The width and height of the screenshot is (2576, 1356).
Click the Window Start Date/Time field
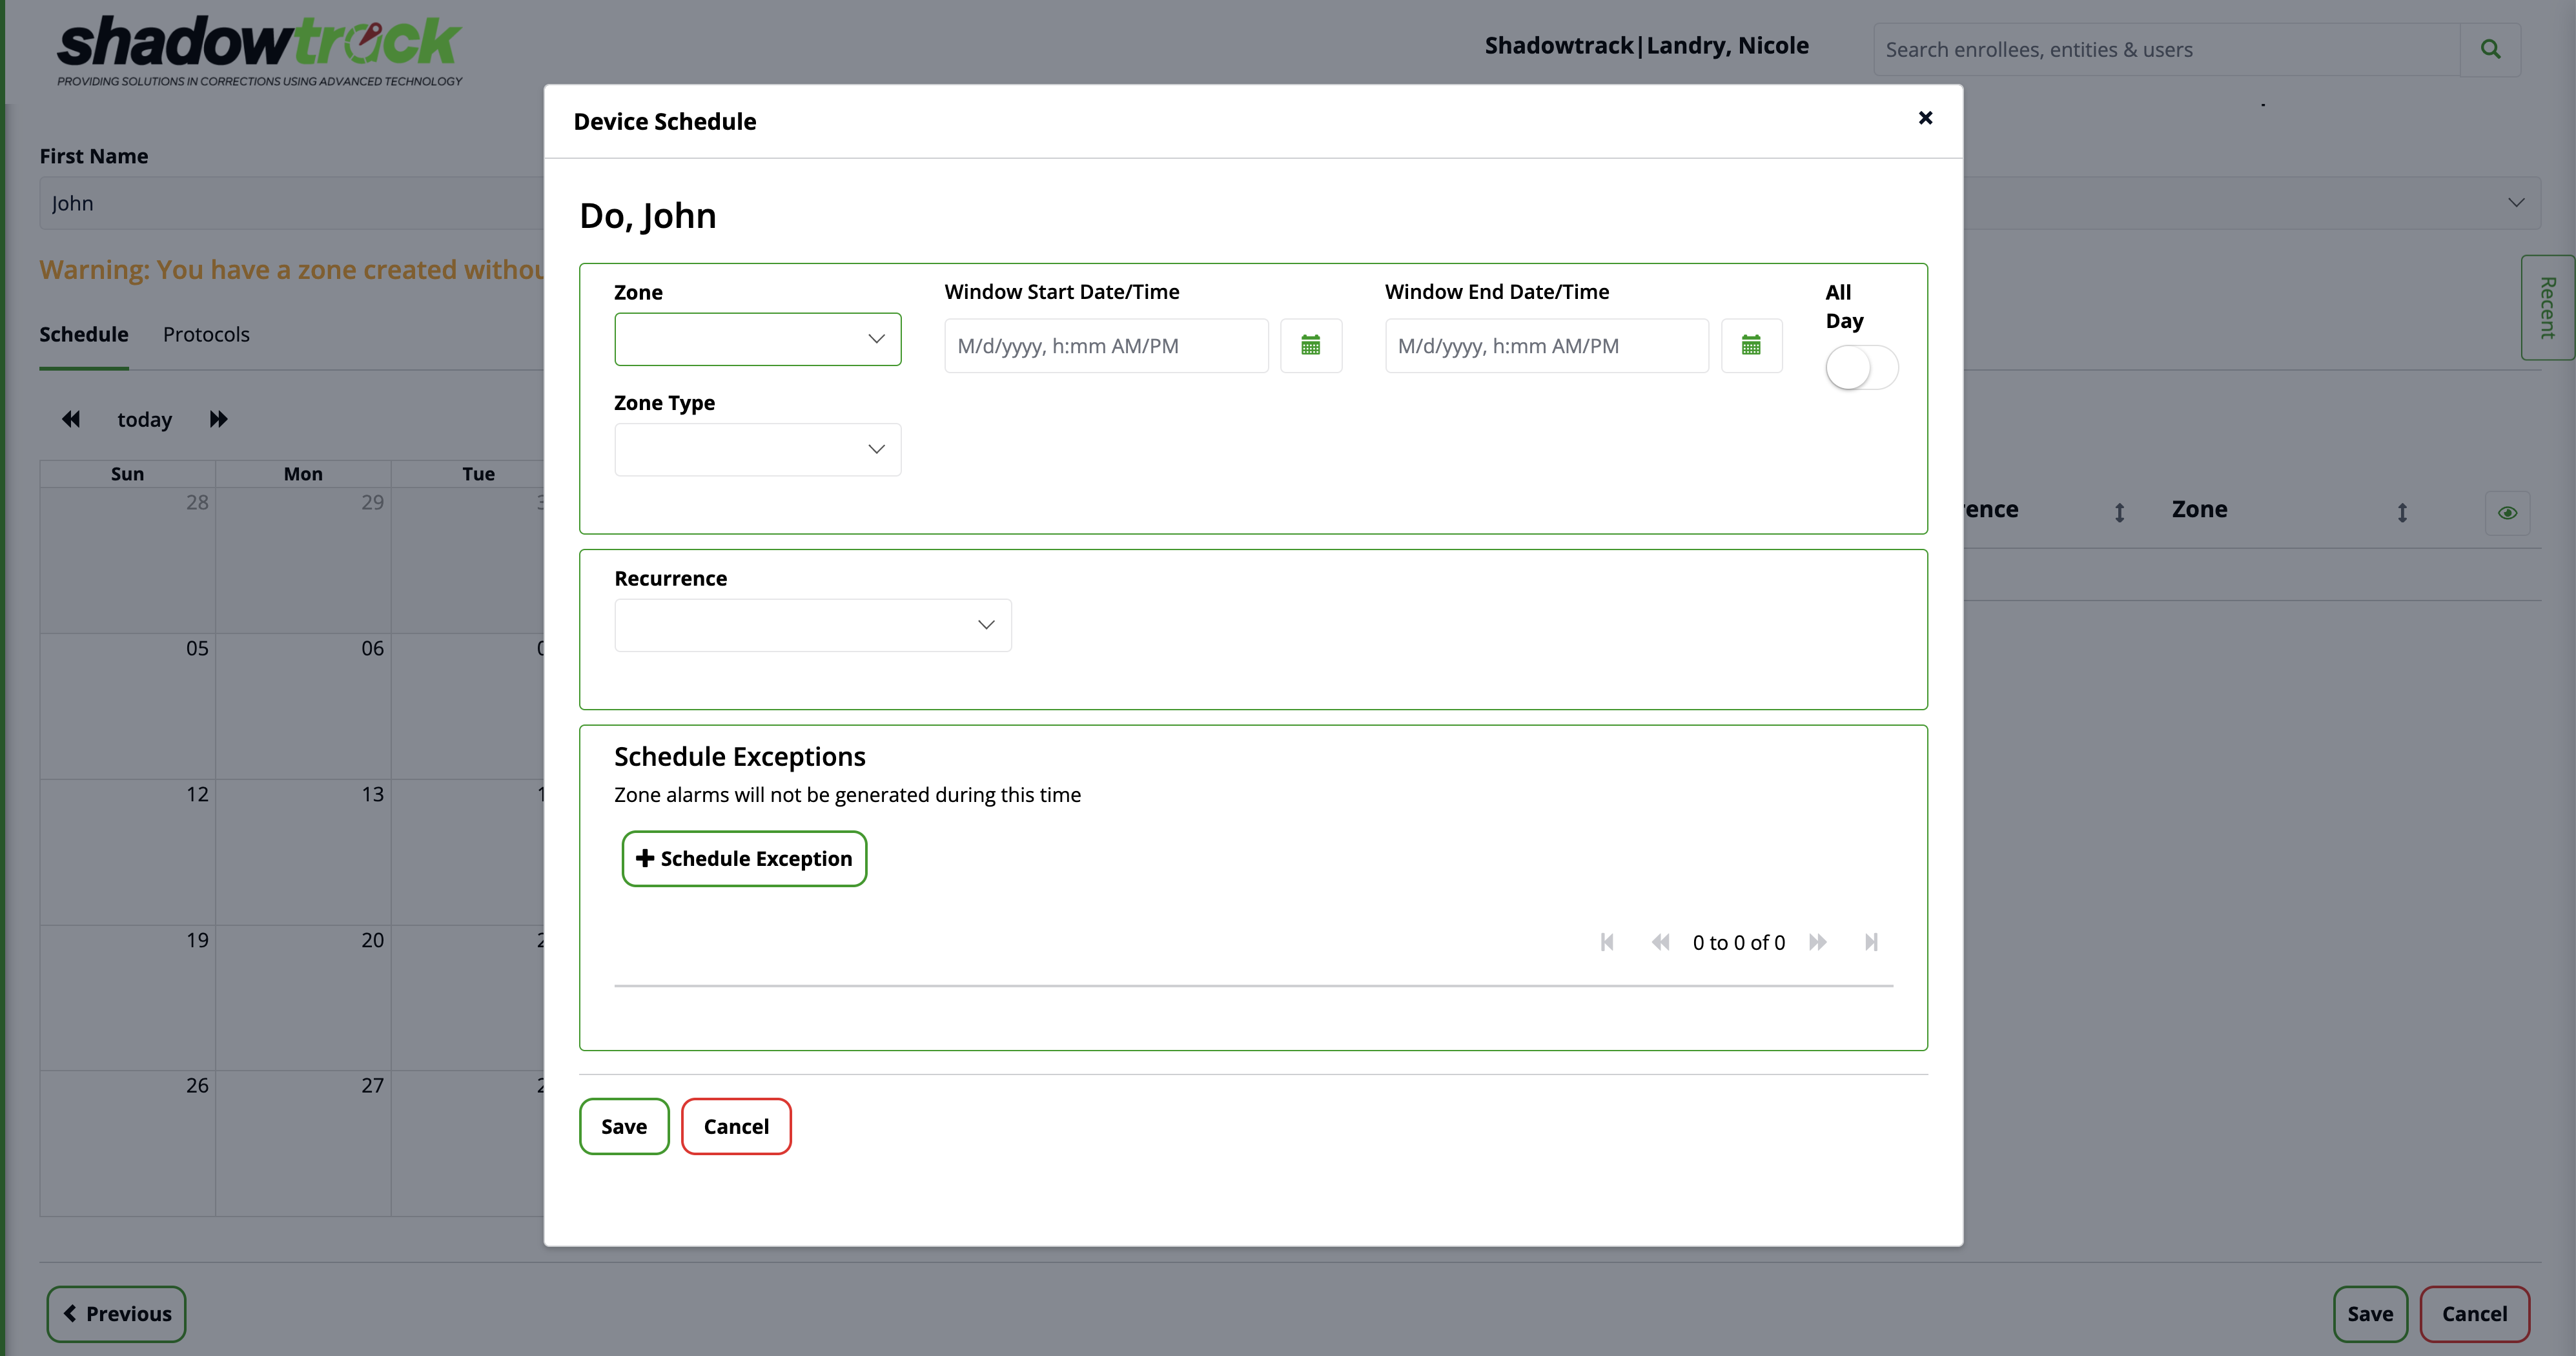1105,346
